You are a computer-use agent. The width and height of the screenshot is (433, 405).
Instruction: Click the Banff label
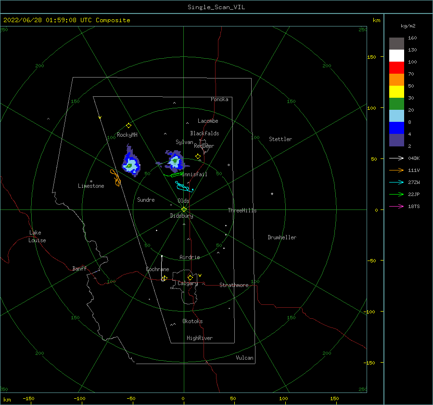tap(79, 268)
